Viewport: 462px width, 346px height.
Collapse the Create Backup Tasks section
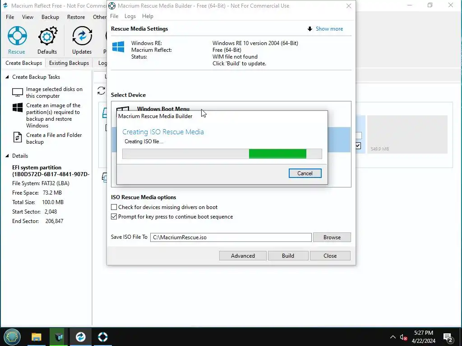coord(7,77)
